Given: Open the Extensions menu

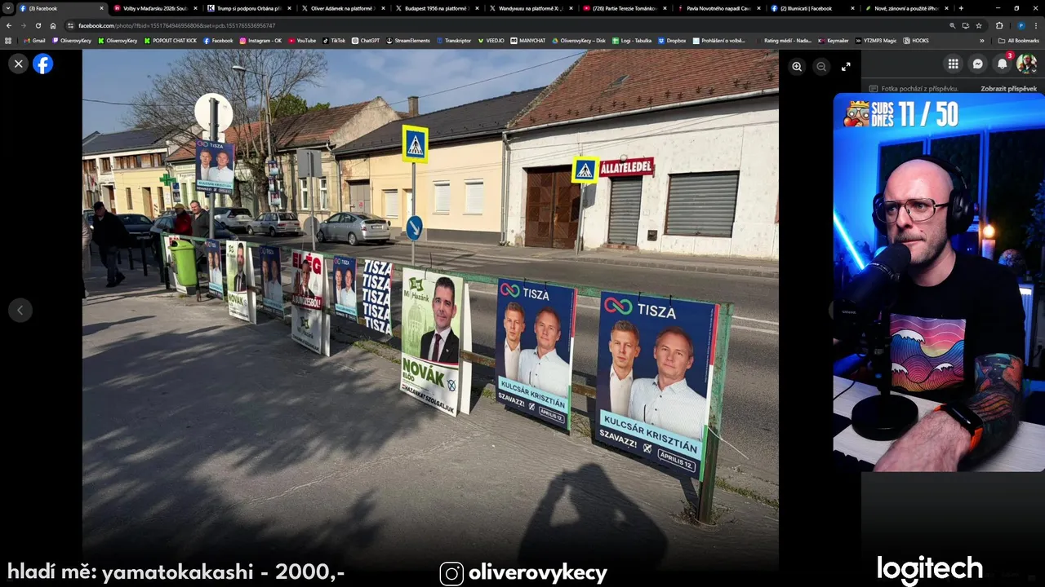Looking at the screenshot, I should coord(999,25).
